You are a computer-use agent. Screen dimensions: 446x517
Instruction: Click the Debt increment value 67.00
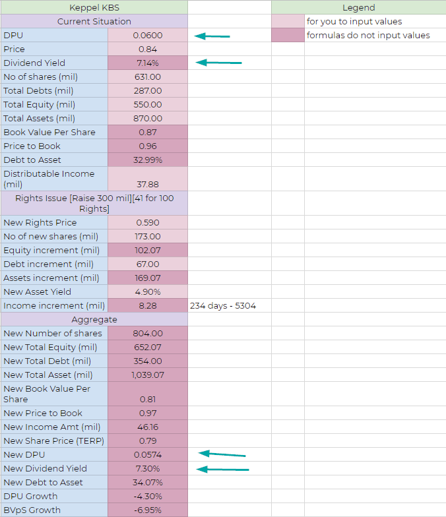pyautogui.click(x=148, y=264)
